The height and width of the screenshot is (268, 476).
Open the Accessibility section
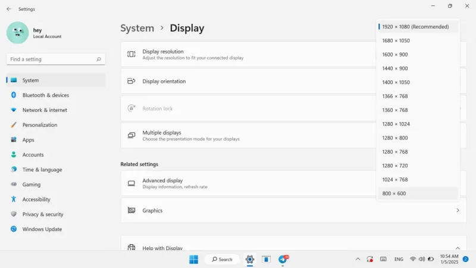pos(55,200)
